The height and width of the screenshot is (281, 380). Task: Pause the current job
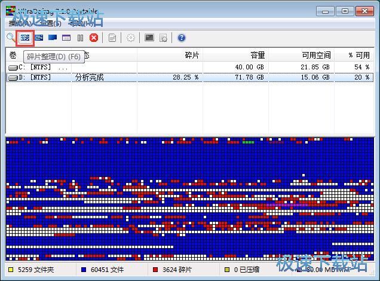click(80, 38)
